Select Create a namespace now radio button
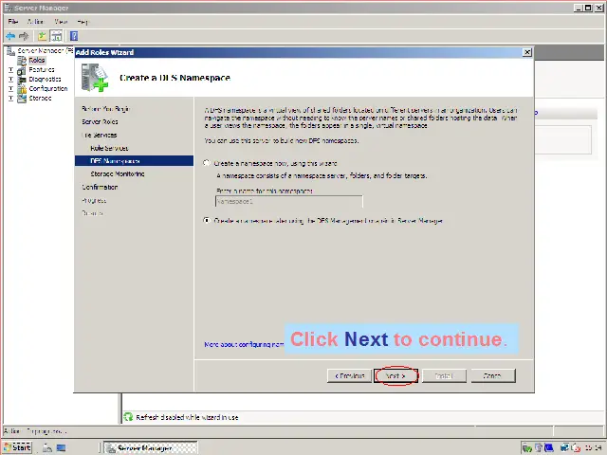Screen dimensions: 607x455 tap(207, 163)
